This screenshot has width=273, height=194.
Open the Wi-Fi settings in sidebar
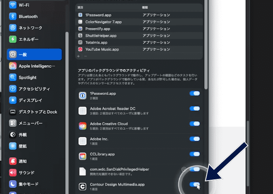pyautogui.click(x=24, y=5)
